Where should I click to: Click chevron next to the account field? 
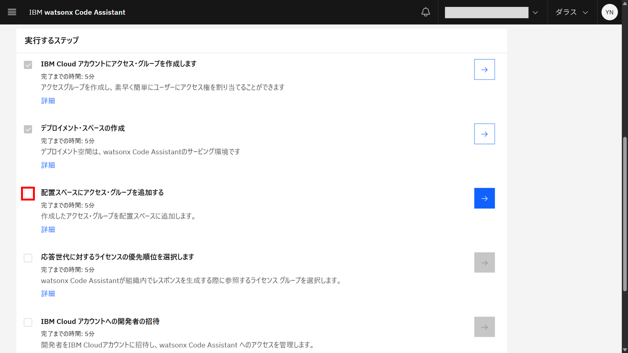tap(535, 13)
